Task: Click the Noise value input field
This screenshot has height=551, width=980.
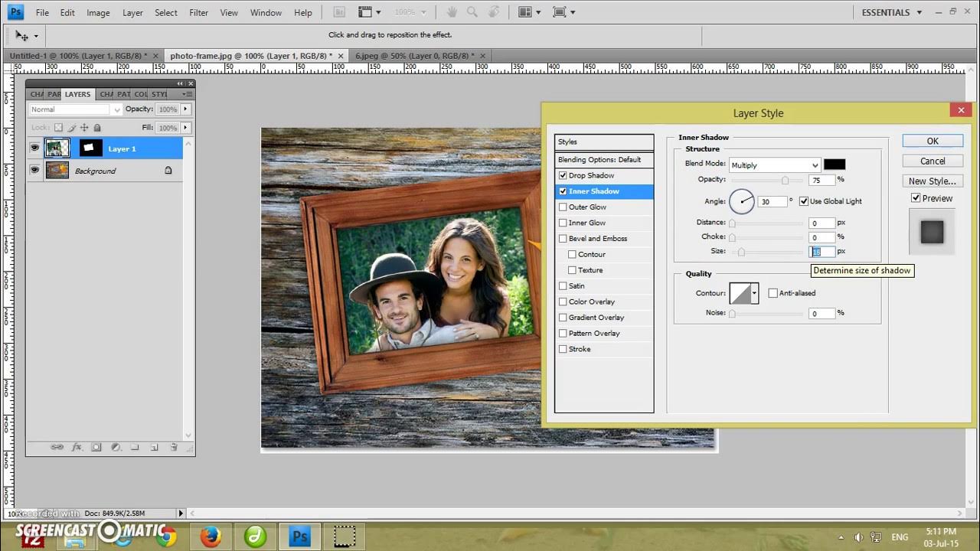Action: [x=822, y=313]
